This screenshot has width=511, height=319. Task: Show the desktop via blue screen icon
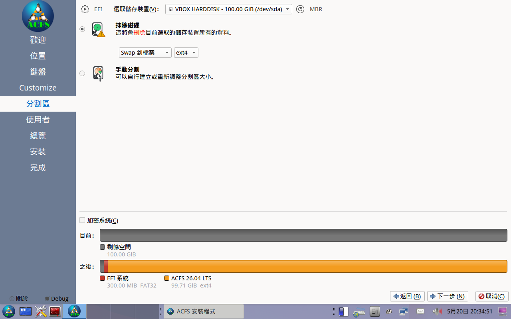tap(26, 311)
